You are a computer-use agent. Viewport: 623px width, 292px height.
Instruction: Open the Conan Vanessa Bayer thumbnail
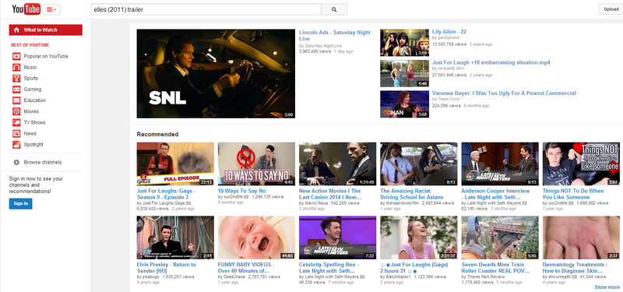404,104
